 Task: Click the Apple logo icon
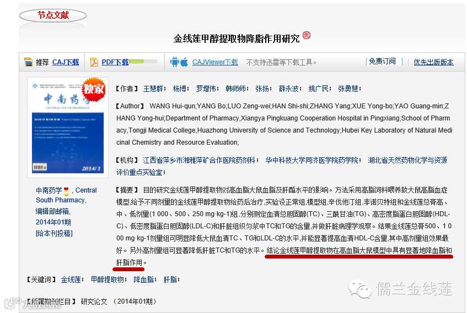click(184, 62)
